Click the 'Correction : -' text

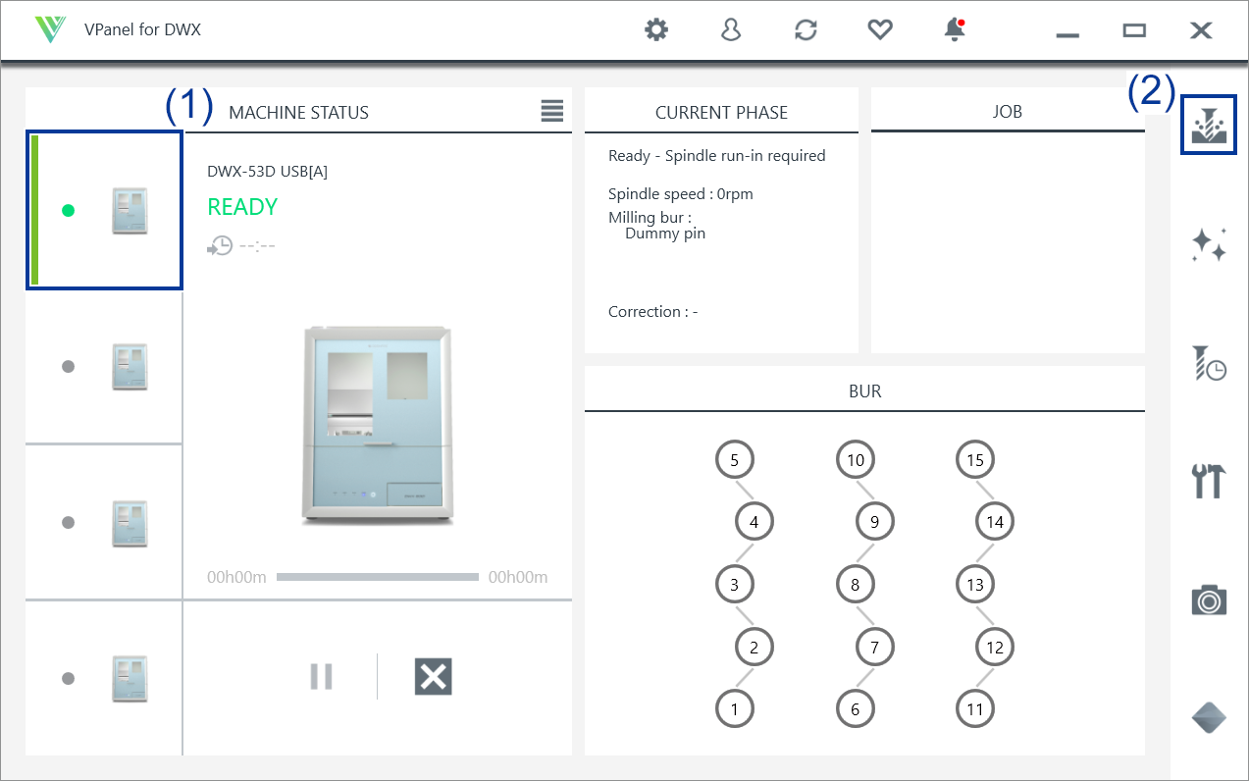[x=653, y=311]
